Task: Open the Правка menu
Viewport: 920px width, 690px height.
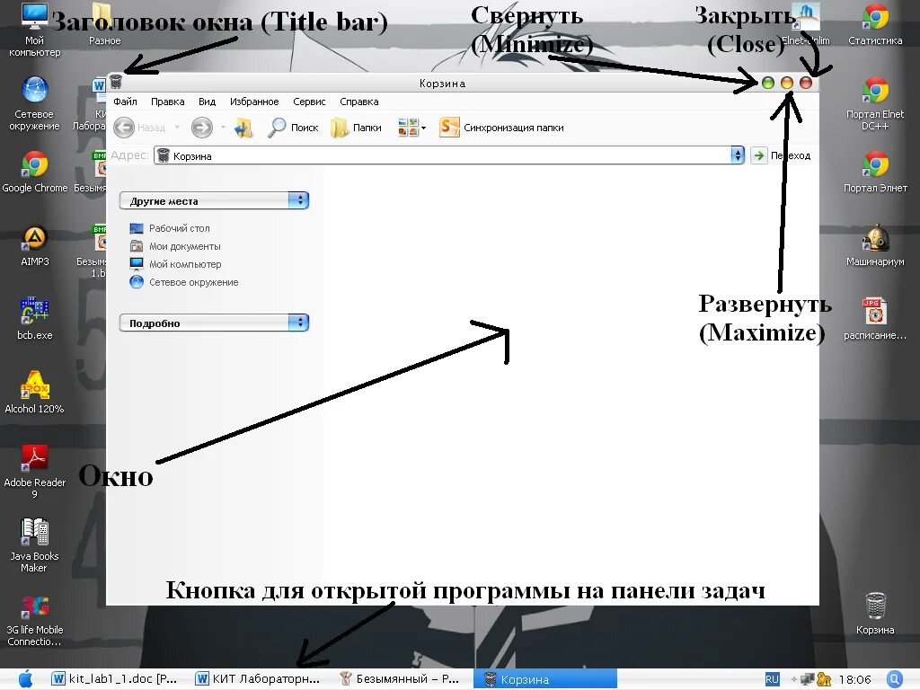Action: 167,102
